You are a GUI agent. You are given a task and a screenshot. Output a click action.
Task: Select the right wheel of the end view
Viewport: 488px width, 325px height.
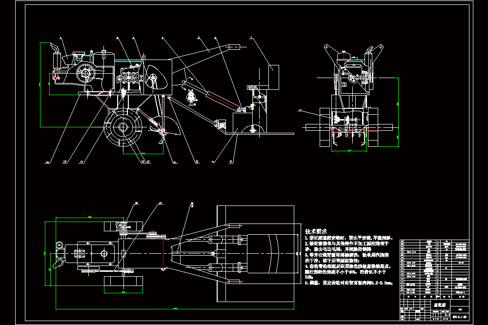373,127
